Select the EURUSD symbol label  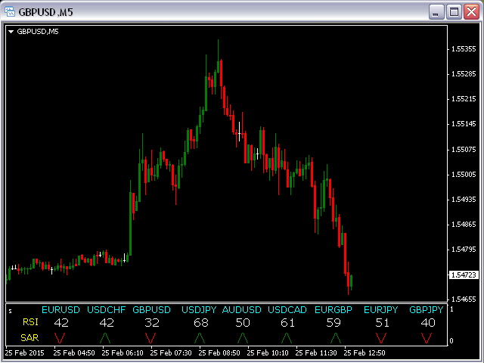60,310
